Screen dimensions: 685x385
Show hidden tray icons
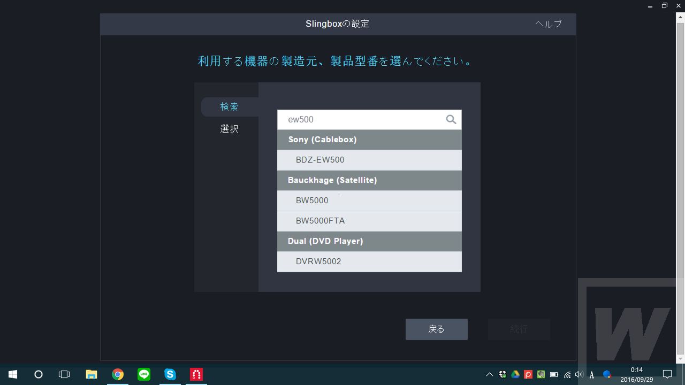tap(489, 374)
